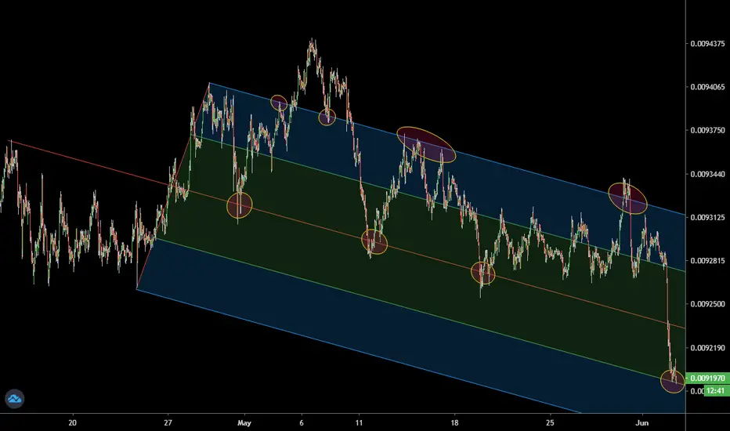The width and height of the screenshot is (730, 431).
Task: Click the 12:41 bar countdown label
Action: 715,391
